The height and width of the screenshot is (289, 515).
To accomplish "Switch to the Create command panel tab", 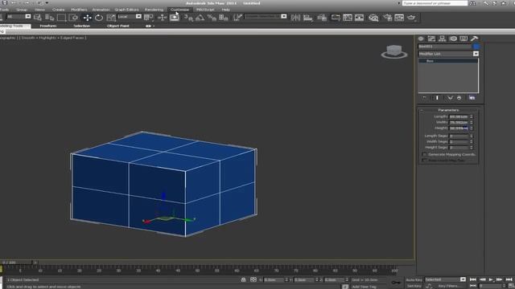I will [x=421, y=39].
